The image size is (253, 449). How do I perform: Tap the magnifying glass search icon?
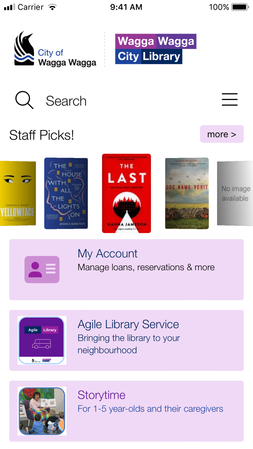tap(24, 100)
